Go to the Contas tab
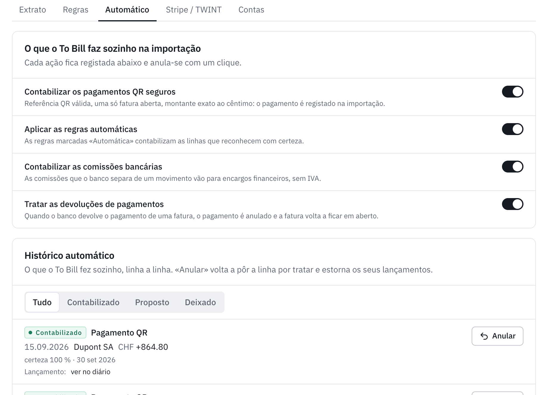The height and width of the screenshot is (395, 555). pyautogui.click(x=251, y=10)
